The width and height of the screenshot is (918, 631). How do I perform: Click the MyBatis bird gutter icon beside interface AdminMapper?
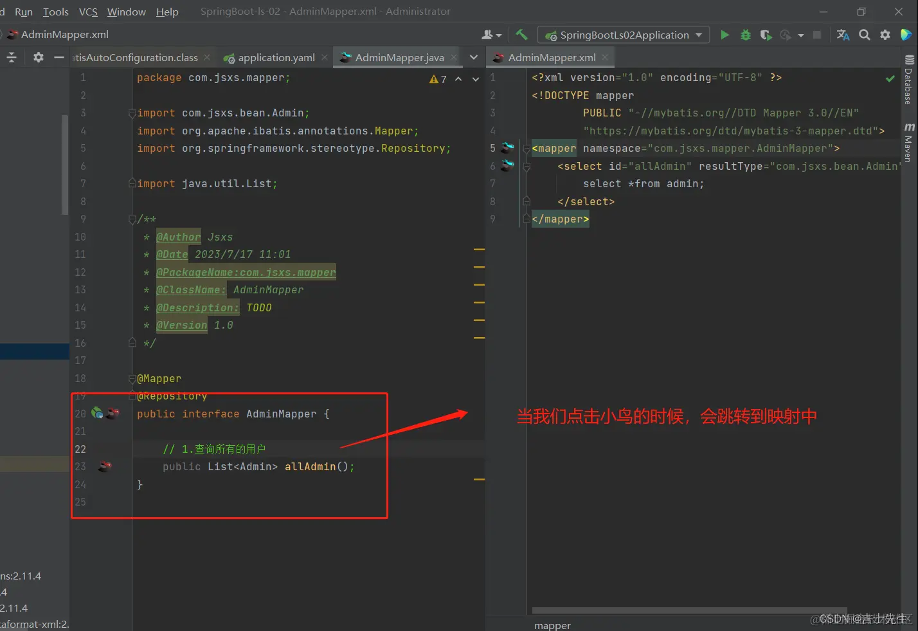point(113,413)
